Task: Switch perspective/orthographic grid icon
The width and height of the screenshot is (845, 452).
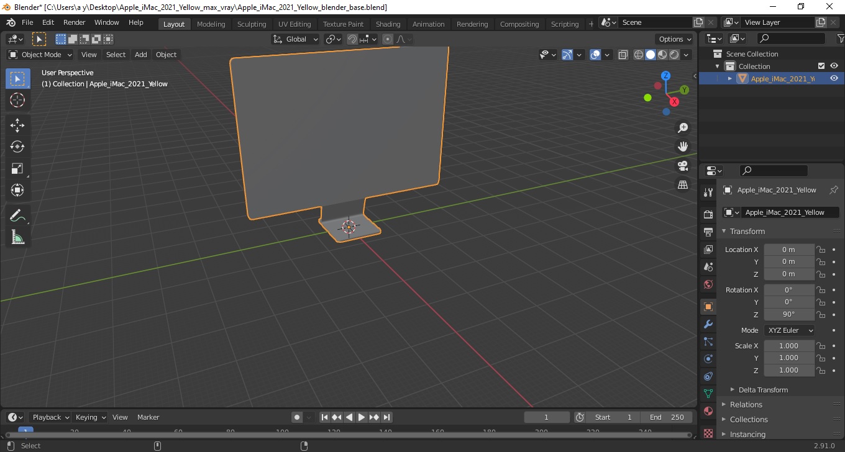Action: pos(683,184)
